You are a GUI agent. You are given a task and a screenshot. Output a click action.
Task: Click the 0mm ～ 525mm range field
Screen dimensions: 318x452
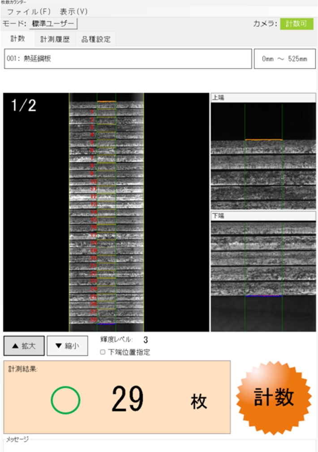[x=284, y=59]
